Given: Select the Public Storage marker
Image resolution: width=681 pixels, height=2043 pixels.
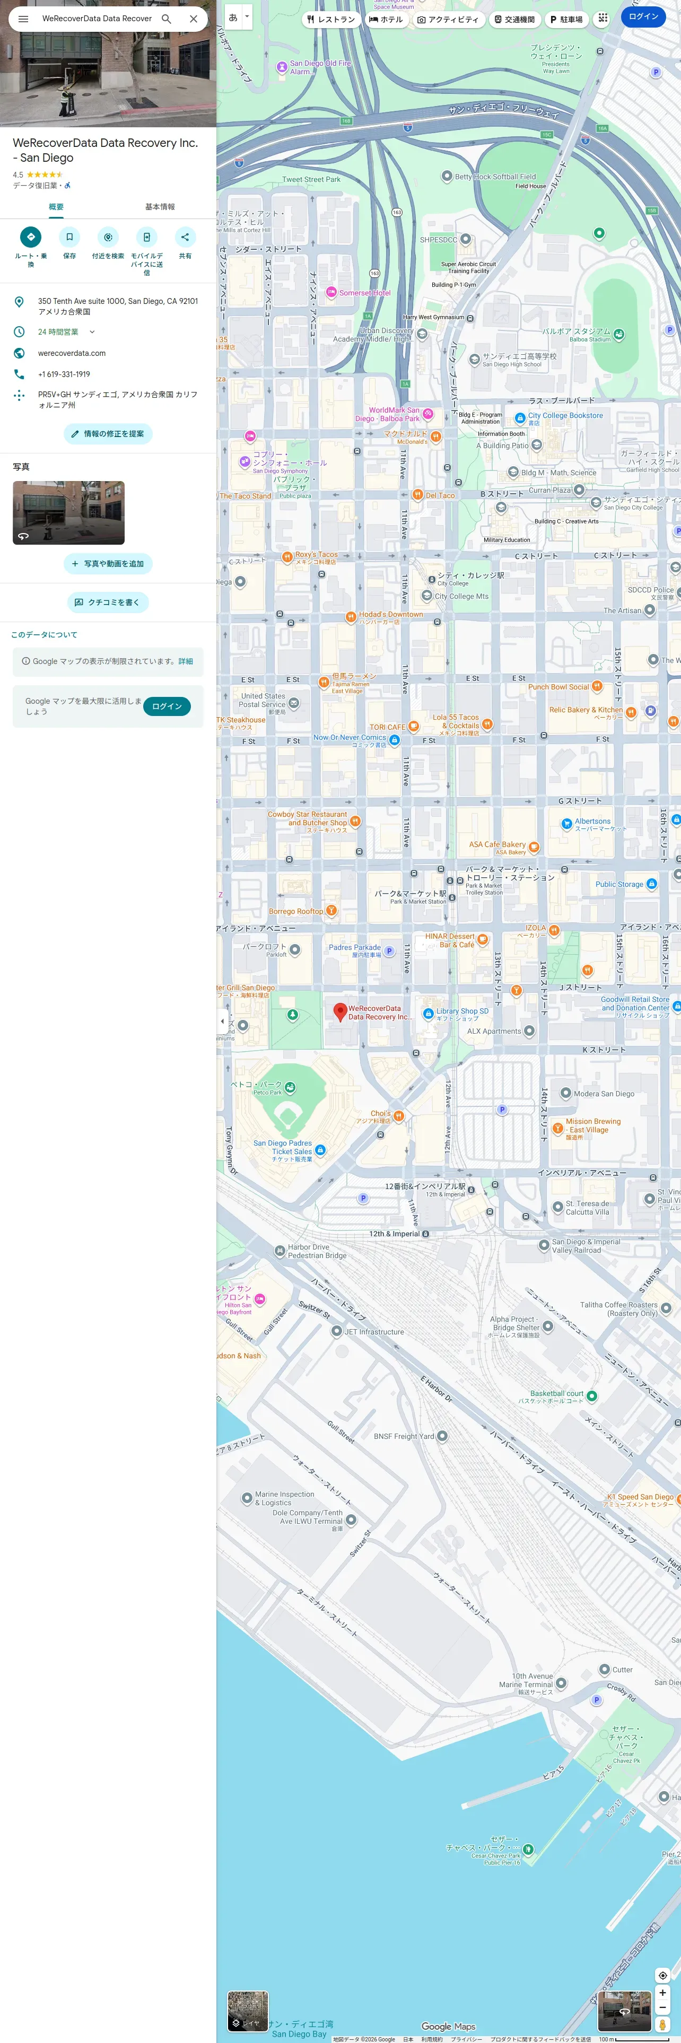Looking at the screenshot, I should (652, 884).
